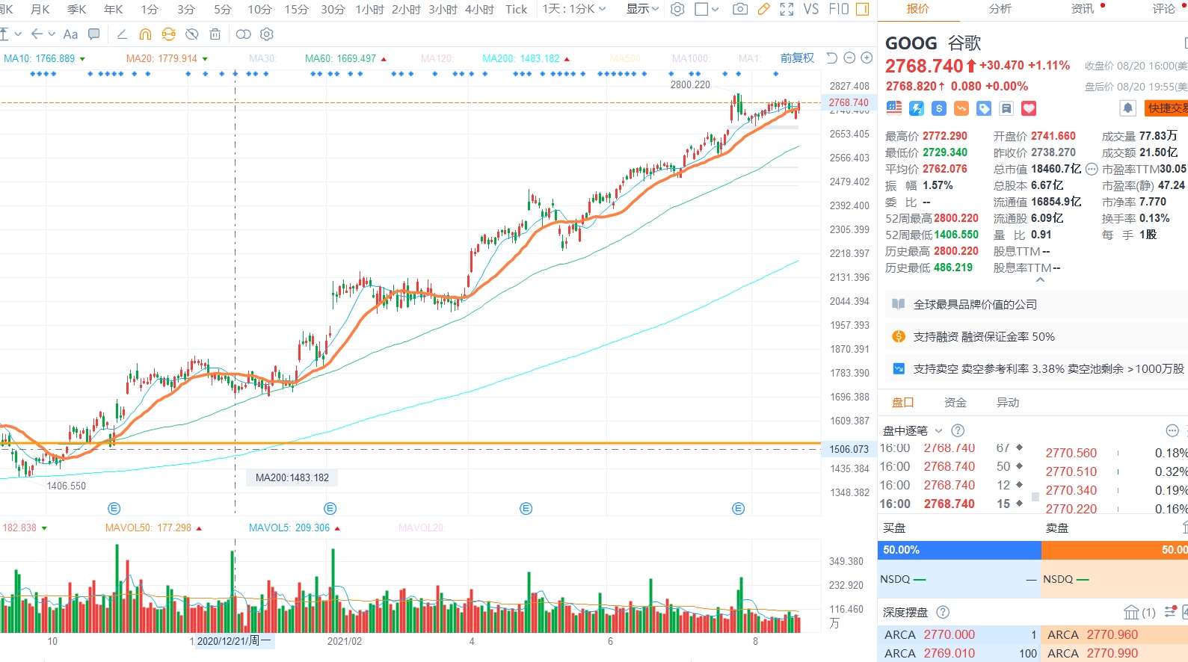The width and height of the screenshot is (1188, 662).
Task: Open chart settings gear in top toolbar
Action: click(x=677, y=10)
